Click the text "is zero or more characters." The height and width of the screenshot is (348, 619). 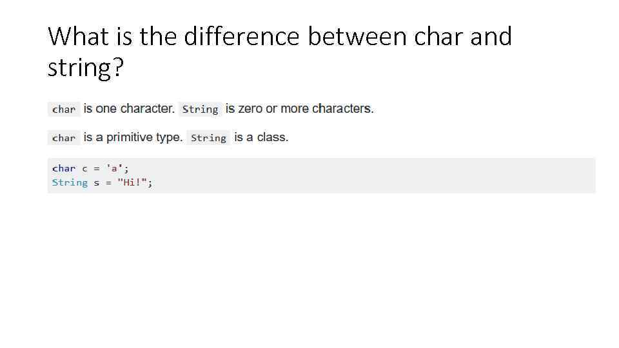[x=299, y=109]
